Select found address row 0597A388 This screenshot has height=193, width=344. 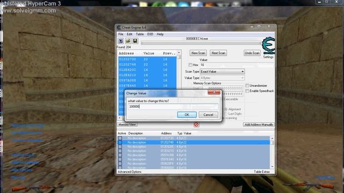[147, 80]
